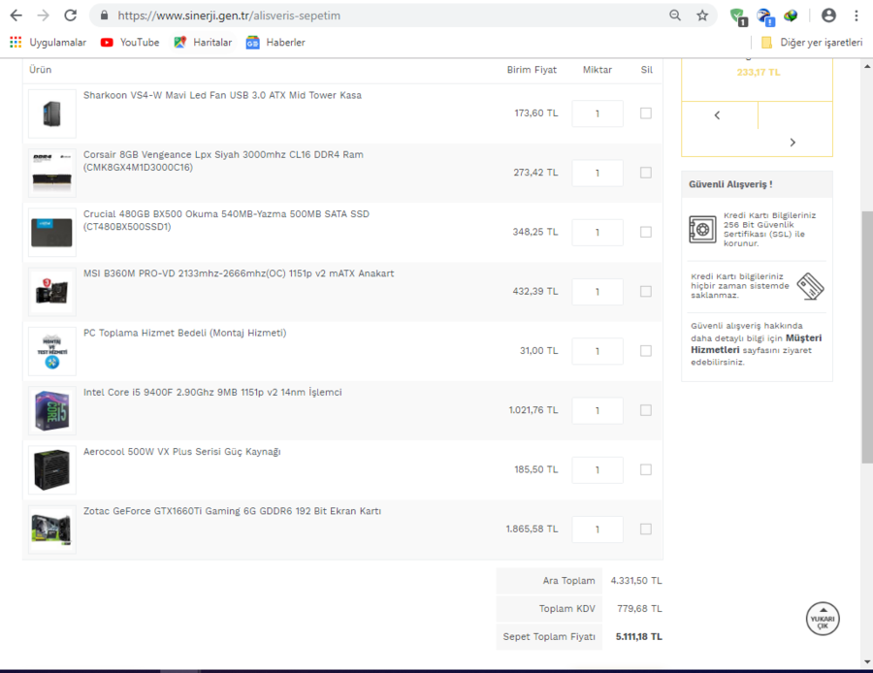The width and height of the screenshot is (873, 673).
Task: Click the Sepet Toplam Fiyatı 5.111,18 TL value
Action: (x=638, y=637)
